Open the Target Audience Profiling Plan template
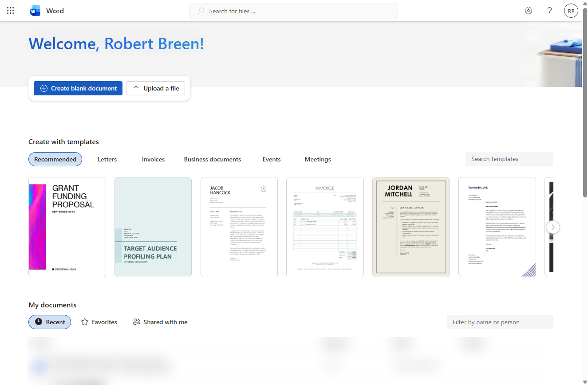This screenshot has width=588, height=385. 153,227
